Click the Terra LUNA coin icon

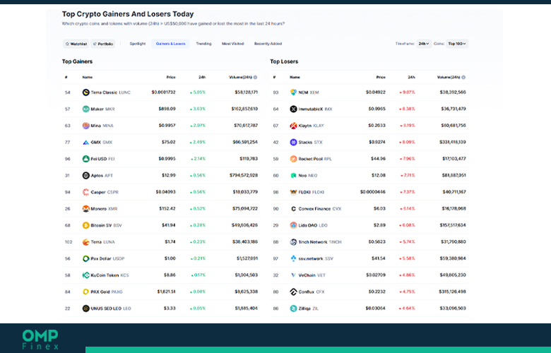[85, 242]
